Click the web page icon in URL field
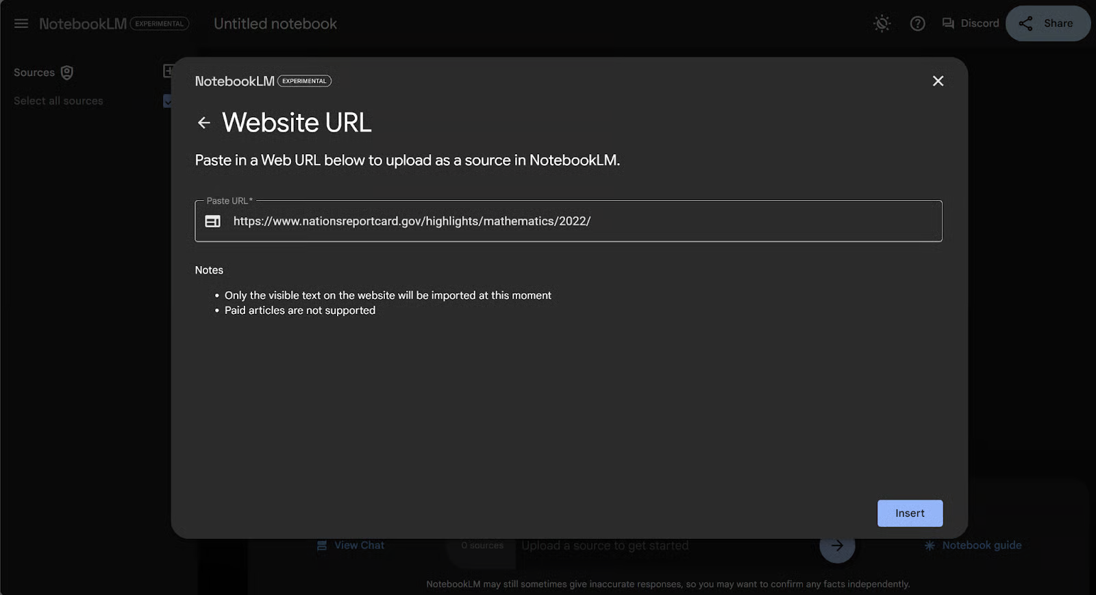This screenshot has height=595, width=1096. (213, 221)
